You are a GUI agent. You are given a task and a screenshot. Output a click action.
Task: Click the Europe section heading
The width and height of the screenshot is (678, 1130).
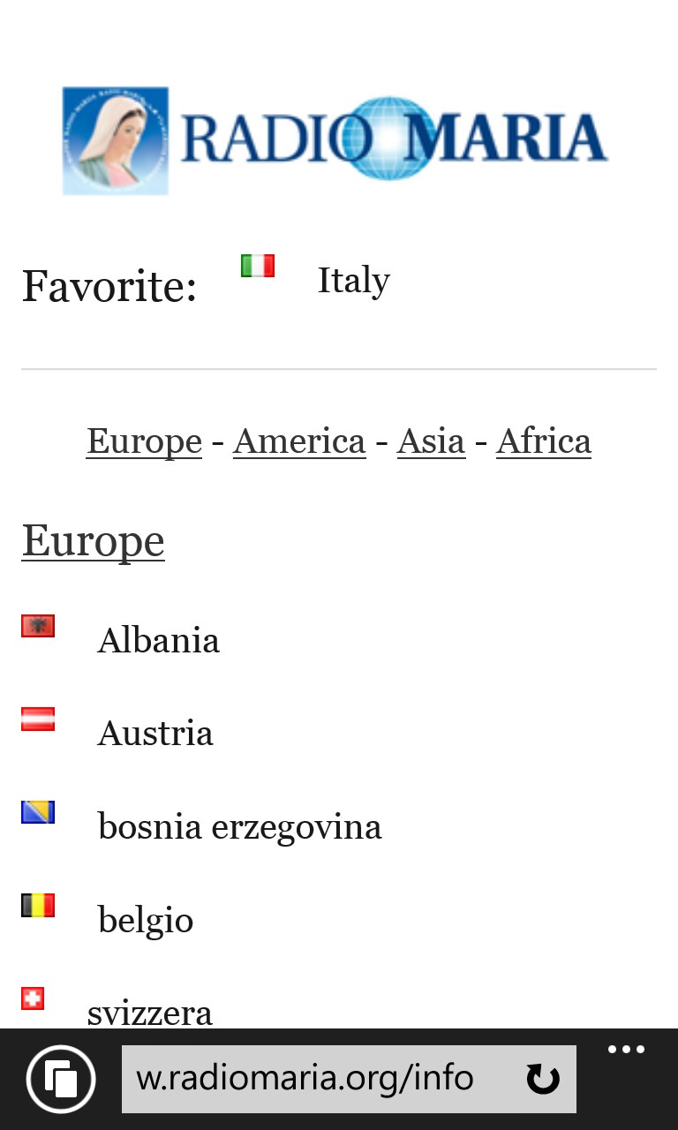tap(93, 540)
